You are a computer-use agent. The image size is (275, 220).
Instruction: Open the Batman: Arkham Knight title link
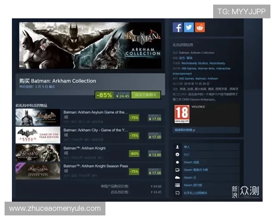[86, 148]
